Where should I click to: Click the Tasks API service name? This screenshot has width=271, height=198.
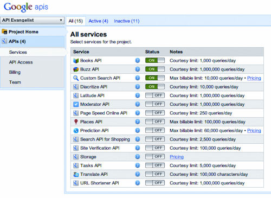[x=91, y=165]
